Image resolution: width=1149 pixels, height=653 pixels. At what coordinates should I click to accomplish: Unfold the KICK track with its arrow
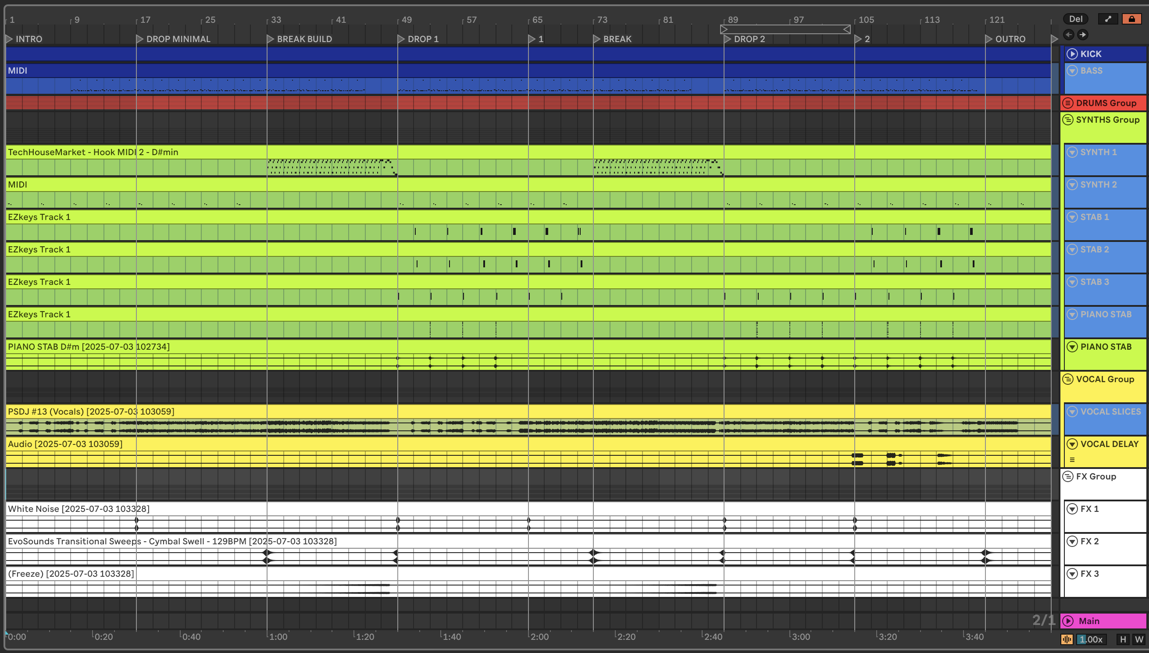tap(1072, 54)
